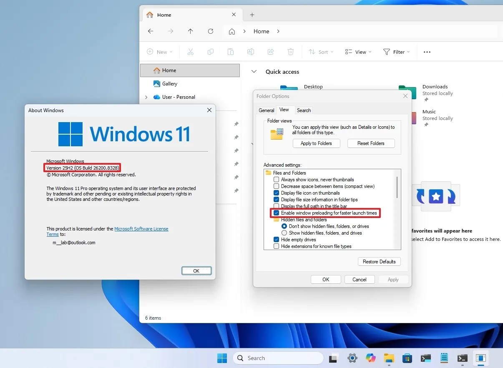The height and width of the screenshot is (368, 503).
Task: Uncheck Display file icon on thumbnails
Action: [x=276, y=193]
